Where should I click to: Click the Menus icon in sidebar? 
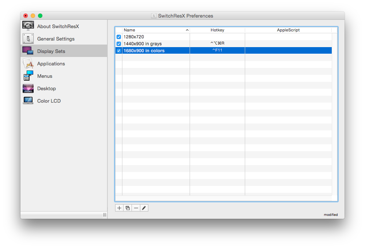pyautogui.click(x=28, y=76)
